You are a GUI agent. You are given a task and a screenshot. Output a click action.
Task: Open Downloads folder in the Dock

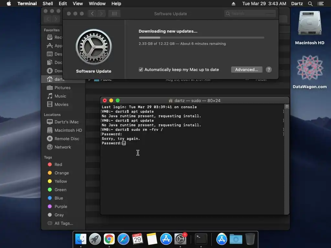click(236, 239)
